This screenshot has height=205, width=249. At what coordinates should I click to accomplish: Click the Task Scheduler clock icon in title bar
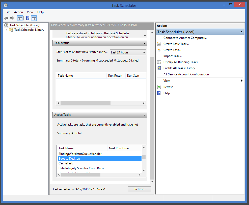pyautogui.click(x=6, y=5)
